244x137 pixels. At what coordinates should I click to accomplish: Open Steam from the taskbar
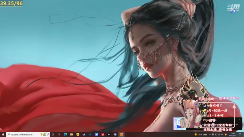tap(84, 135)
